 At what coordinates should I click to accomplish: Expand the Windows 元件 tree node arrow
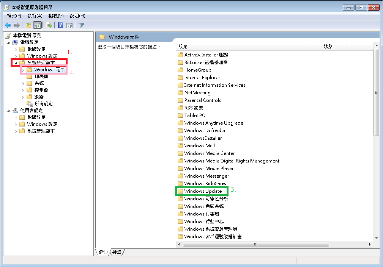(x=23, y=70)
